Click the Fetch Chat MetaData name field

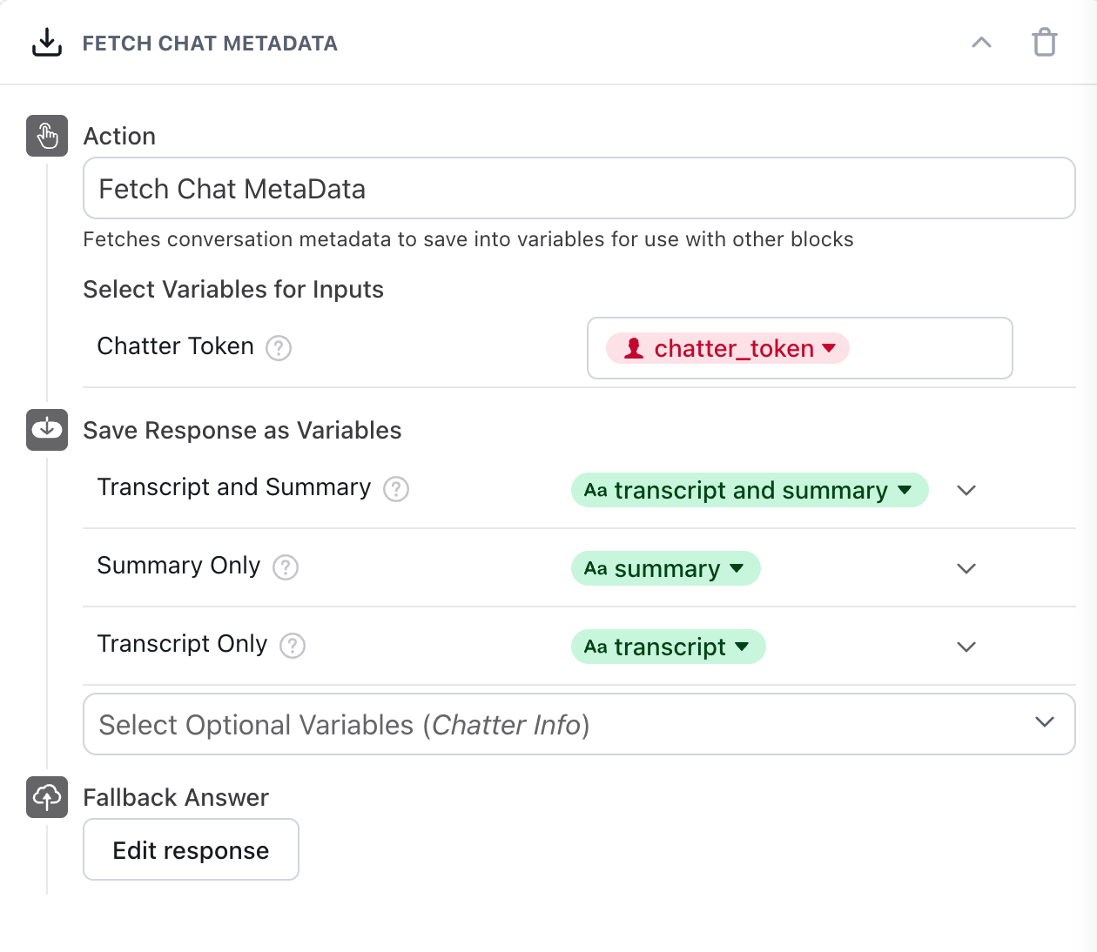(x=578, y=188)
